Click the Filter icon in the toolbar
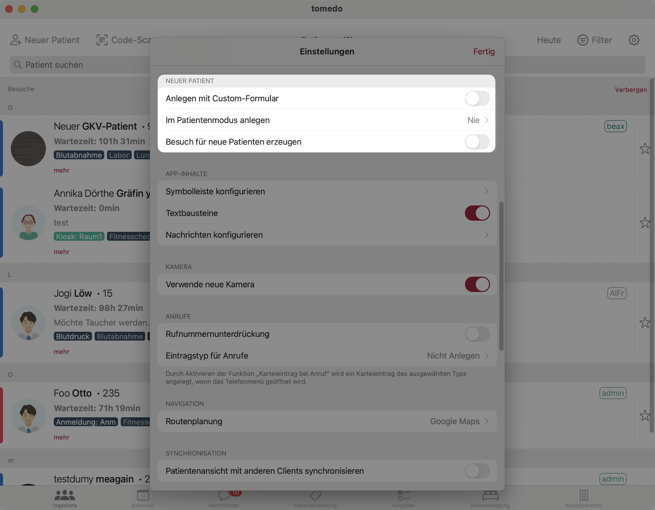The image size is (655, 510). 582,40
